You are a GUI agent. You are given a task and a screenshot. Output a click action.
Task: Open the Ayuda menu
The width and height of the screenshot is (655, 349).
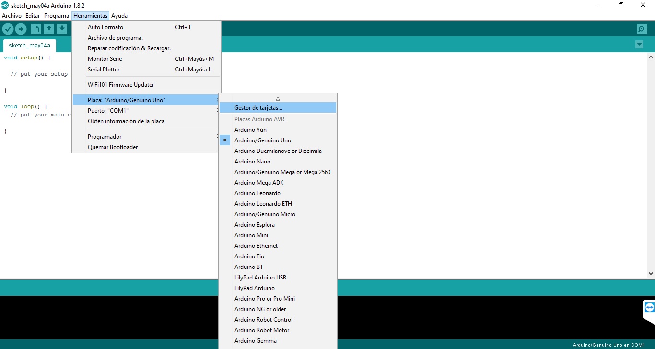(119, 16)
